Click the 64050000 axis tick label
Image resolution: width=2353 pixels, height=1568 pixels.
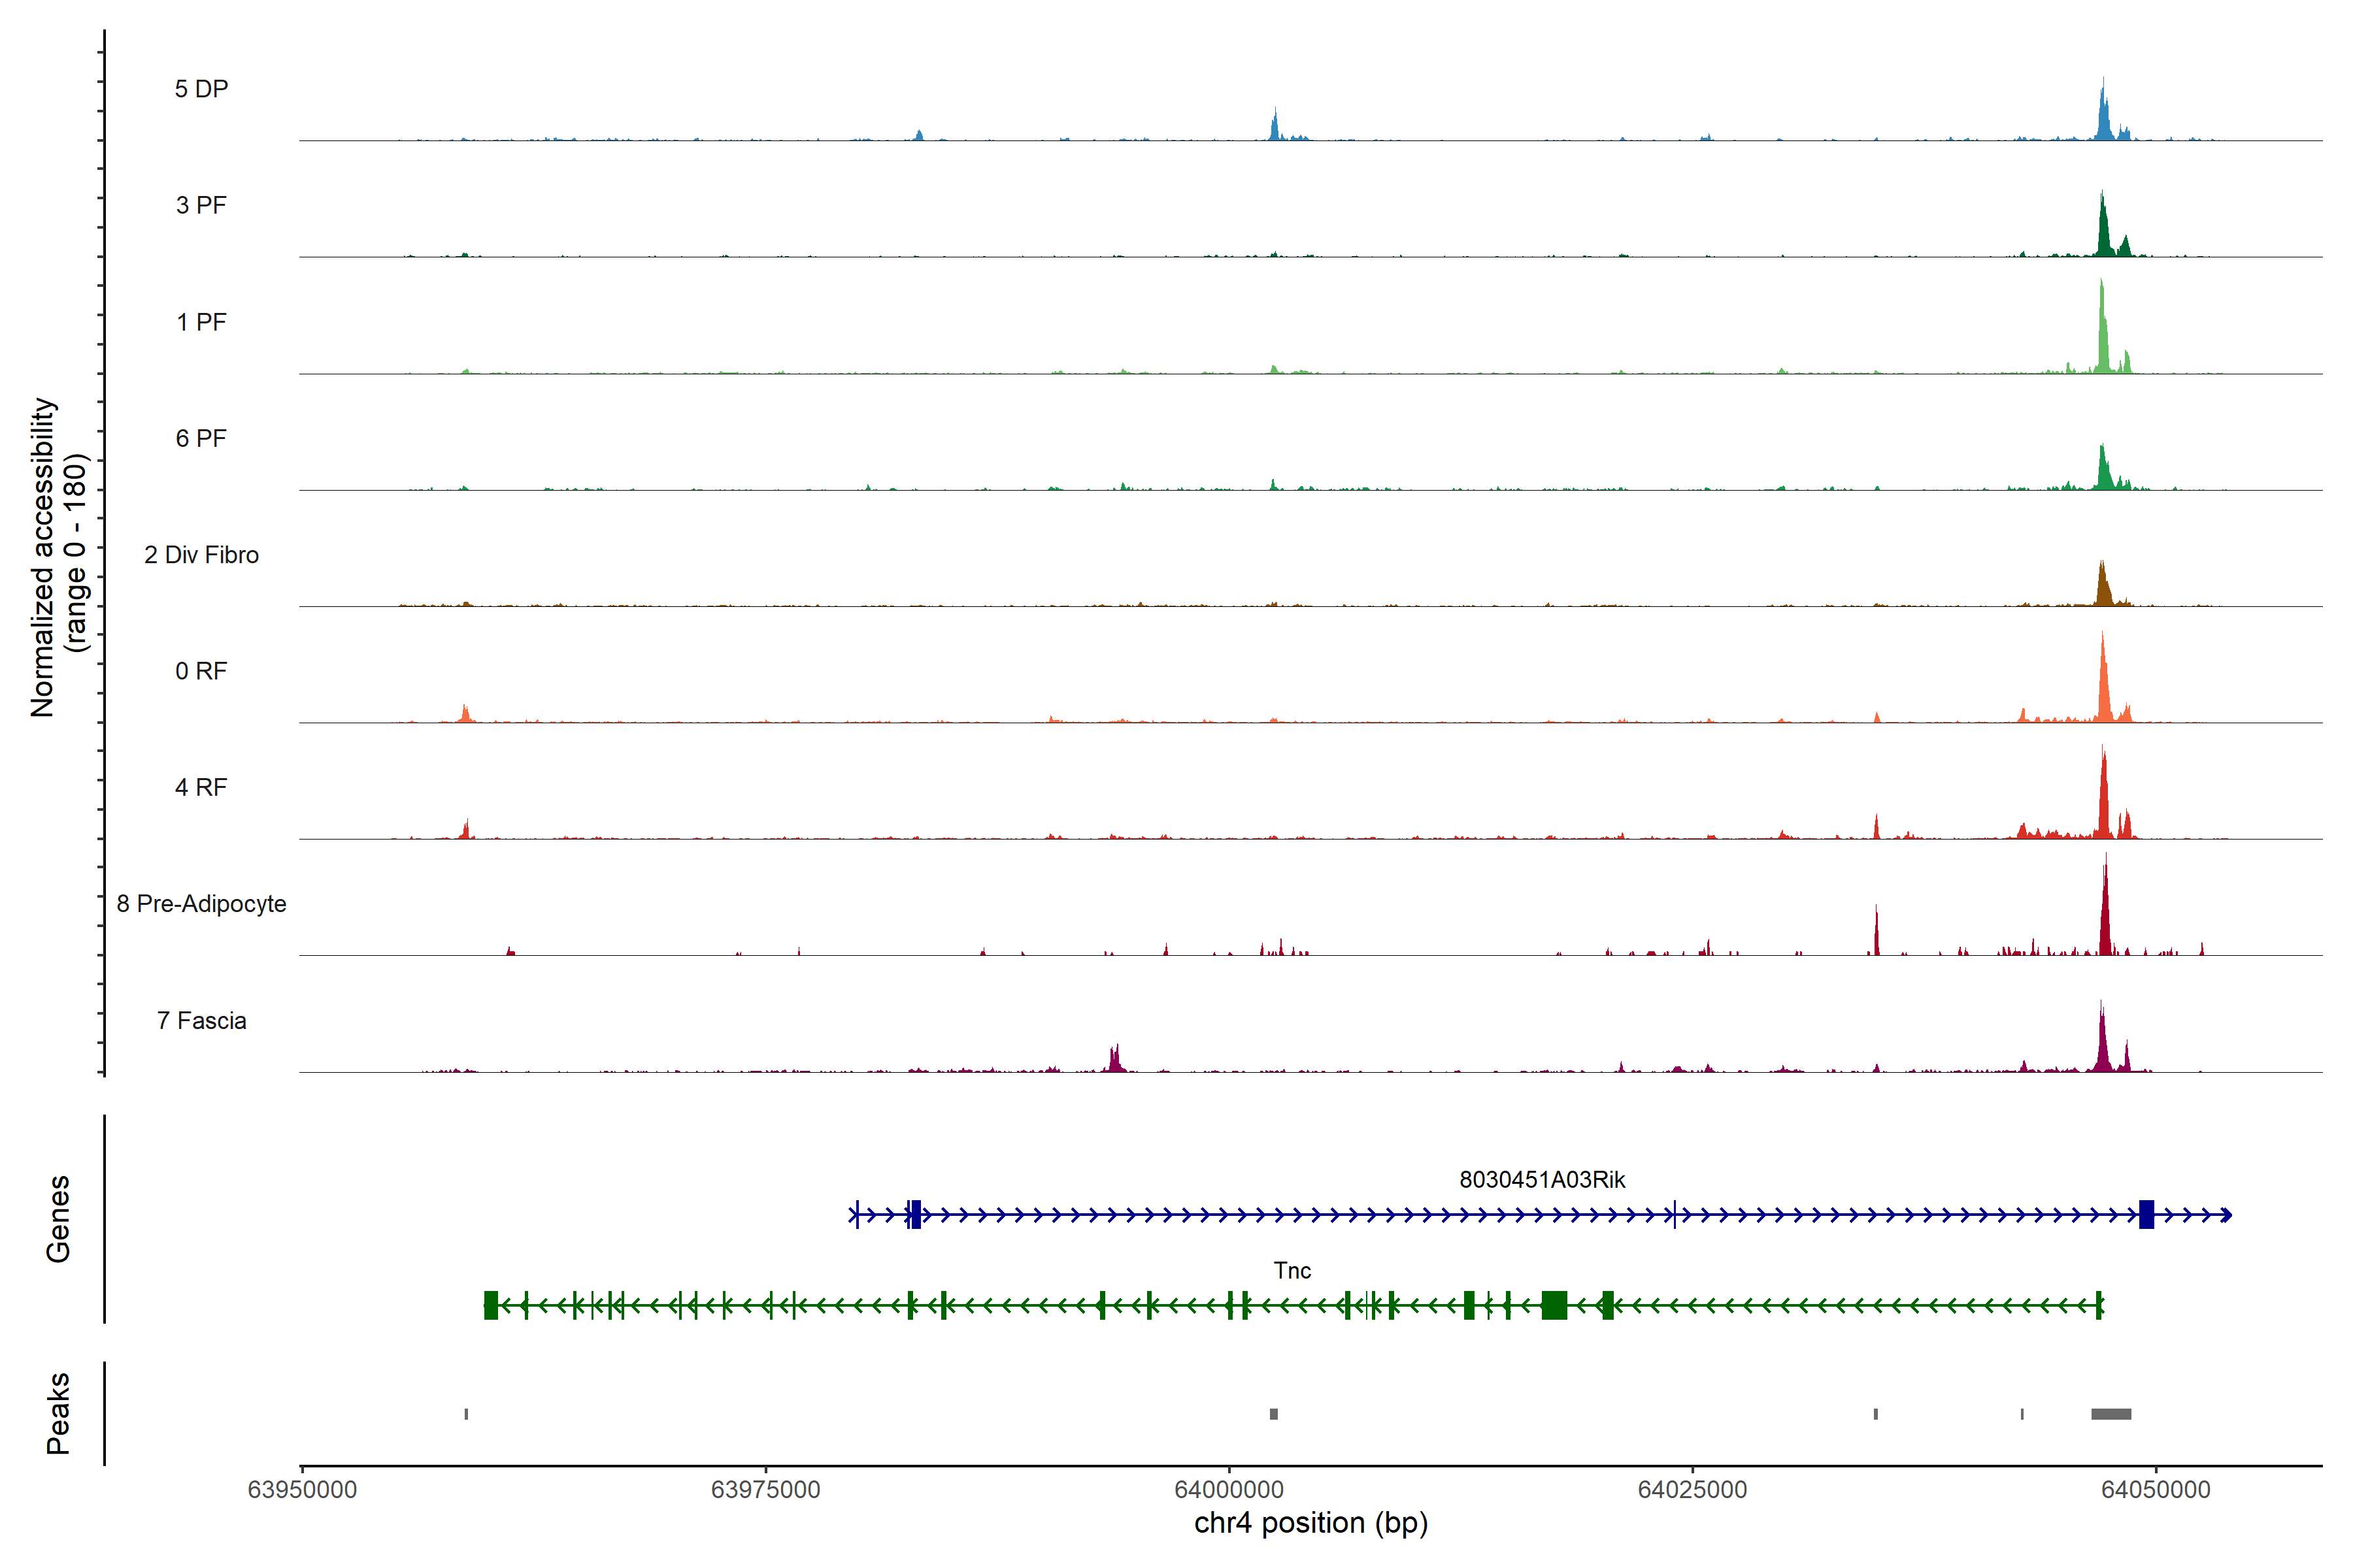[x=2155, y=1489]
